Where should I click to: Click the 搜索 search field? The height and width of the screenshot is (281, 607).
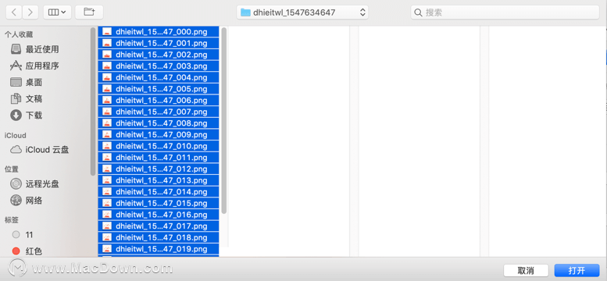[505, 12]
